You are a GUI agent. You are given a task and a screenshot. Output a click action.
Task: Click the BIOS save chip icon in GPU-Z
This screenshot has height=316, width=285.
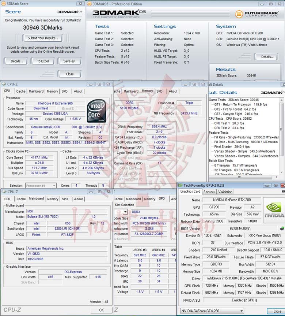point(282,228)
